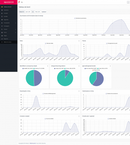Click the purple legend swatch in leads pie
Image resolution: width=130 pixels, height=145 pixels.
(x=23, y=68)
